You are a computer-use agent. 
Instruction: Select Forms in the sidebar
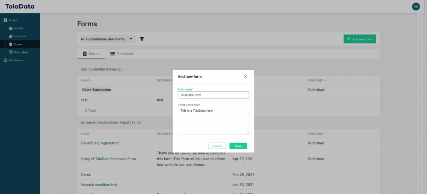20,44
